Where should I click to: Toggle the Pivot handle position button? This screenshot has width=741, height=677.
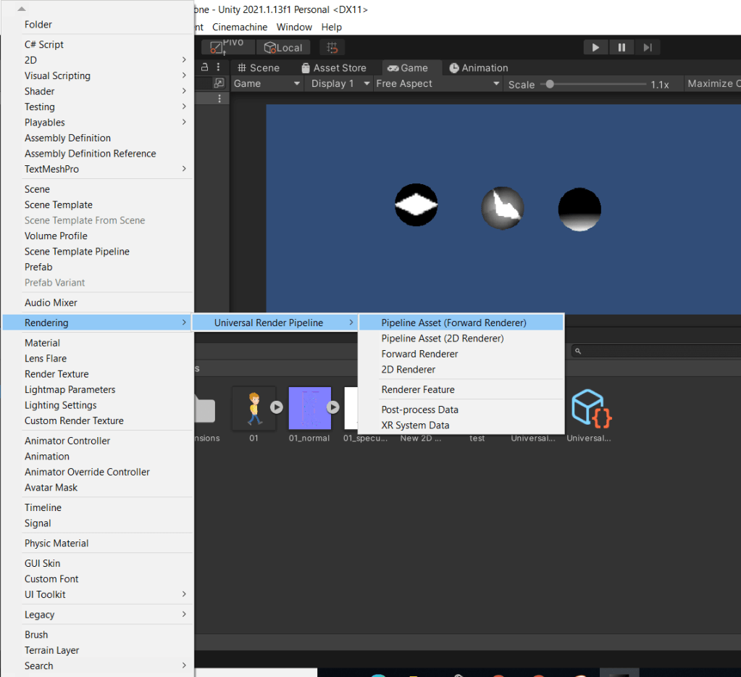point(227,47)
